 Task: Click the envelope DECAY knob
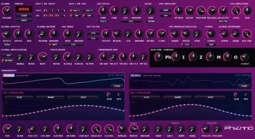point(190,11)
